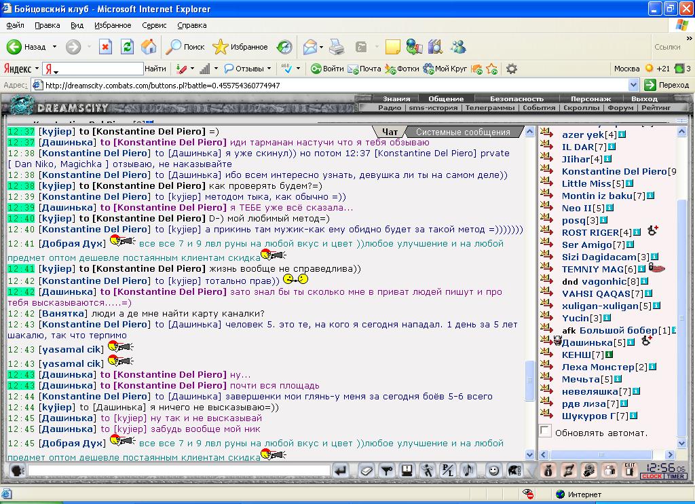Toggle the CLOCK mode under the time

tap(652, 476)
